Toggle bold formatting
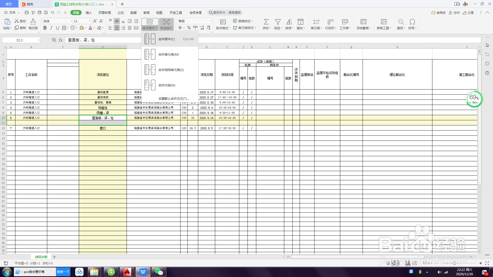Screen dimensions: 493x277 [45, 28]
